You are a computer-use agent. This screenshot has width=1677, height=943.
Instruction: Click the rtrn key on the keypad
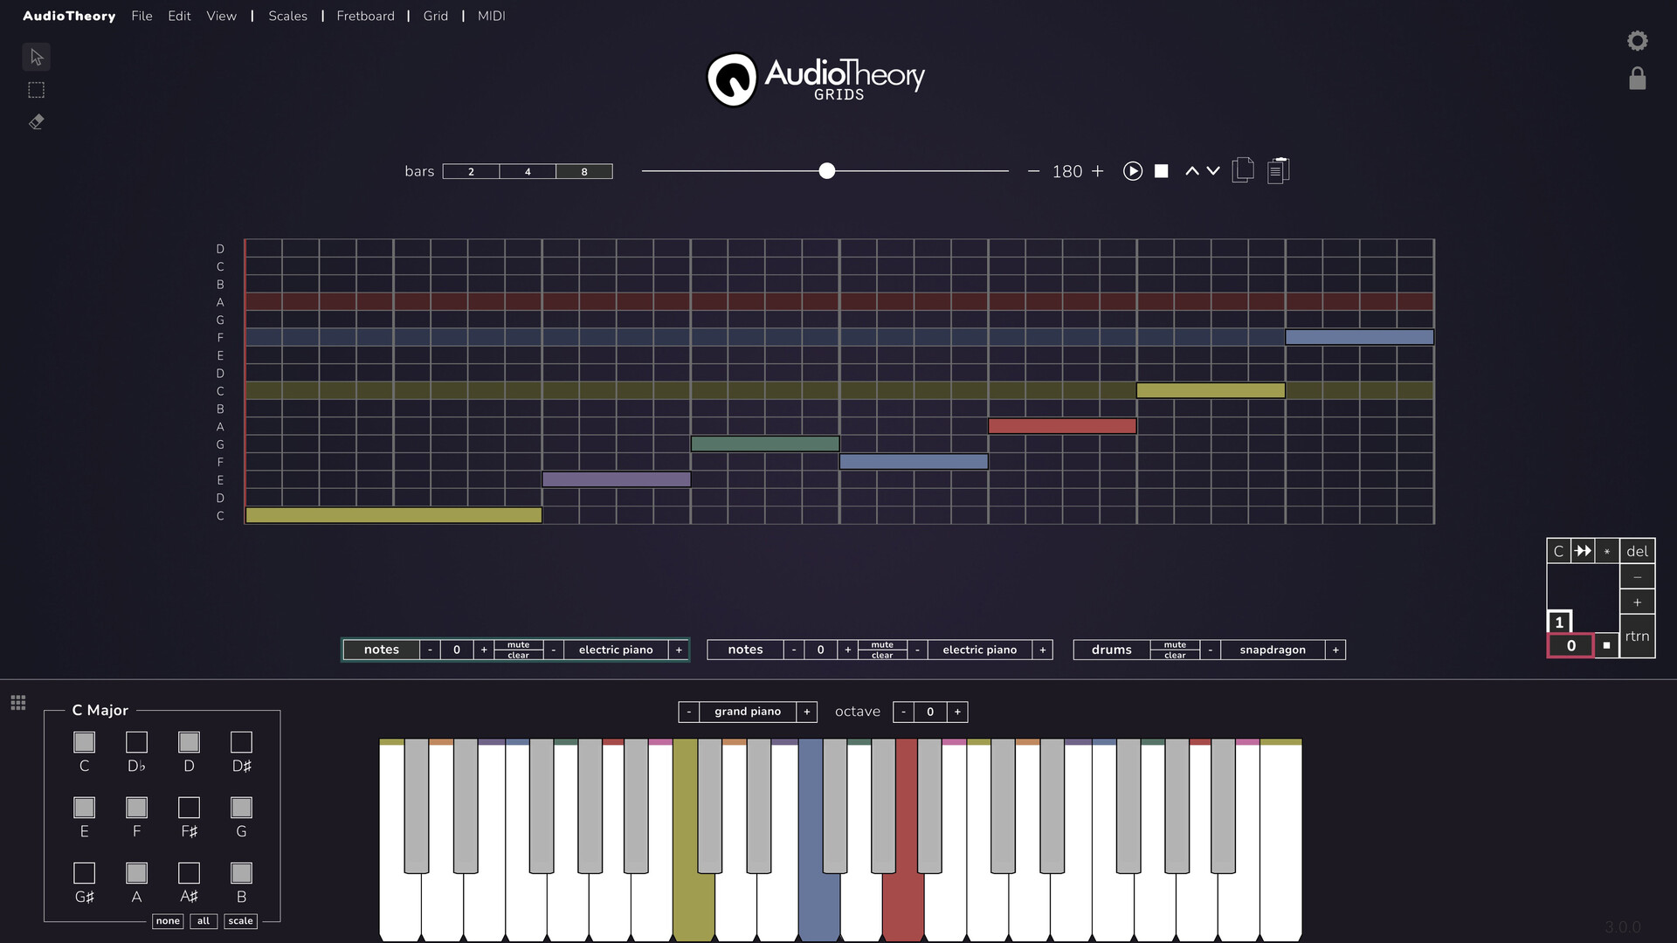pos(1637,636)
